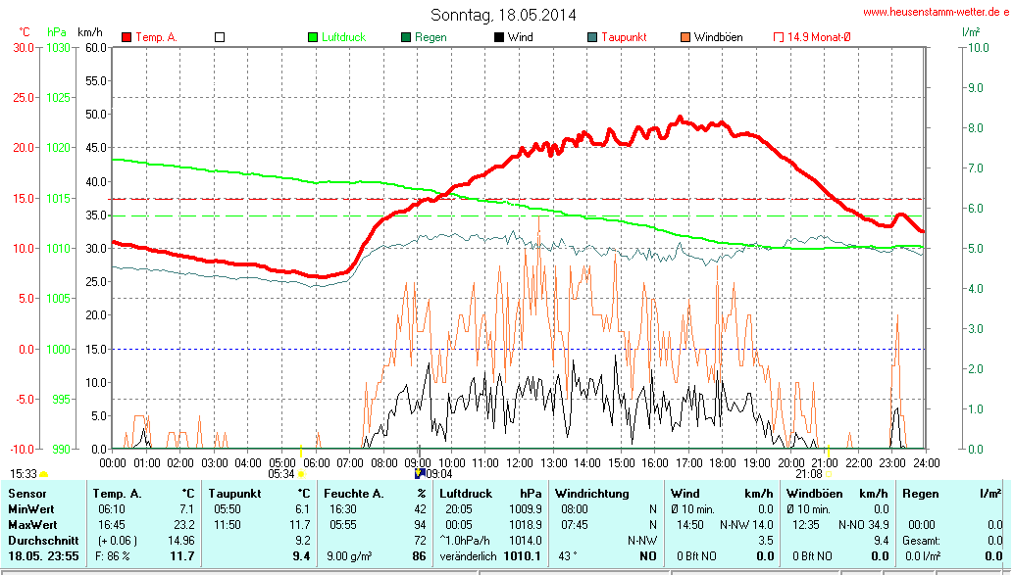Click the teal Taupunkt legend swatch

click(x=592, y=37)
